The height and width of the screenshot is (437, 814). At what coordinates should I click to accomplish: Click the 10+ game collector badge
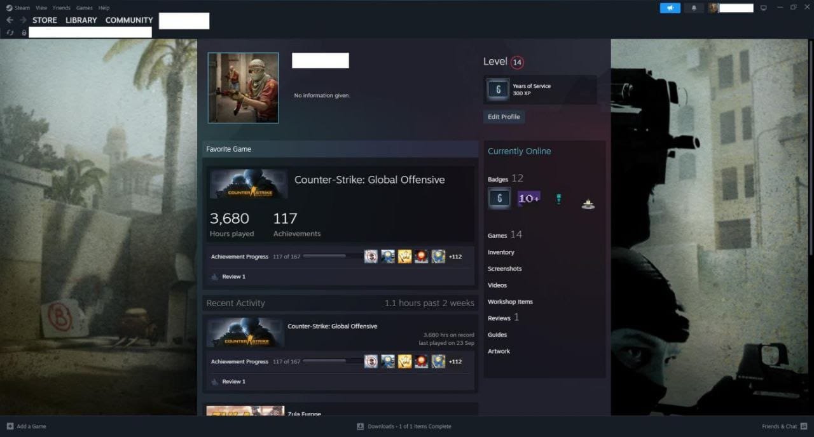coord(528,198)
